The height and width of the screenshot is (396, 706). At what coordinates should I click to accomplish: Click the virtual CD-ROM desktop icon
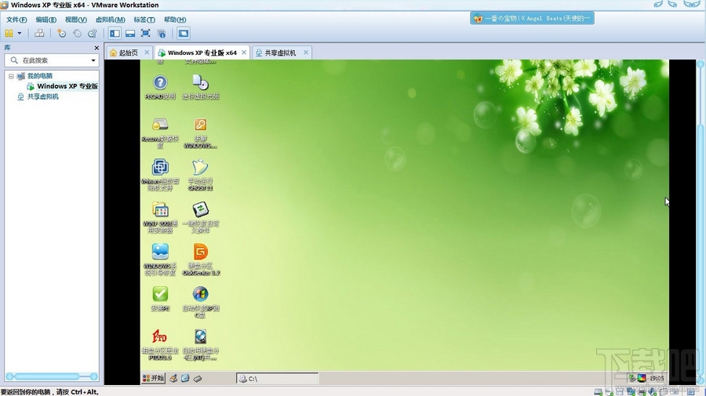click(200, 87)
